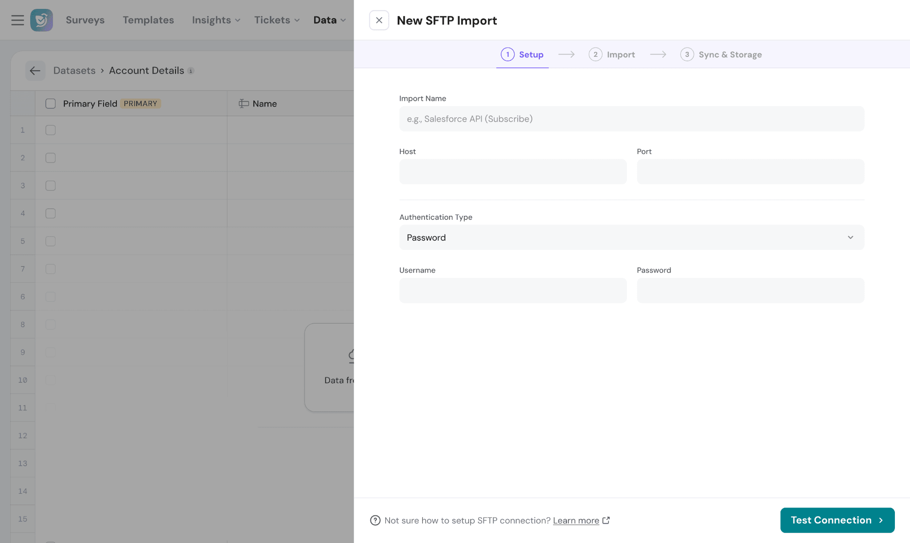The height and width of the screenshot is (543, 910).
Task: Check the checkbox in row 5
Action: click(51, 241)
